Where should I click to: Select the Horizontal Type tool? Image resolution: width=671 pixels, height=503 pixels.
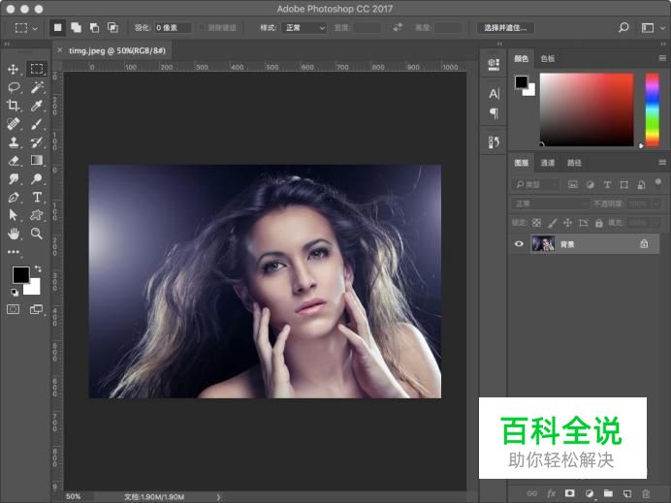(37, 198)
